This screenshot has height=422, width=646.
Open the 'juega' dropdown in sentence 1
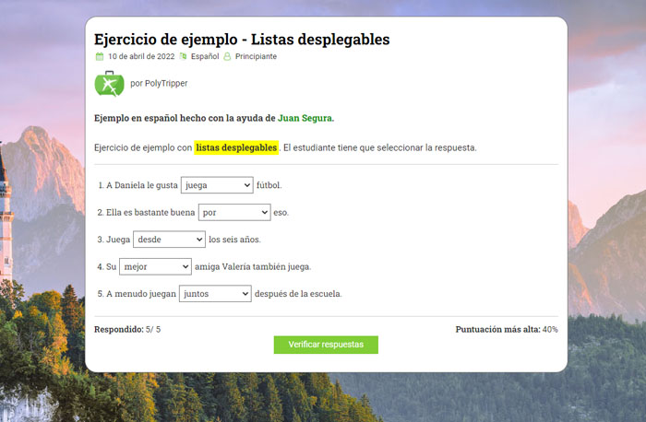click(x=217, y=185)
